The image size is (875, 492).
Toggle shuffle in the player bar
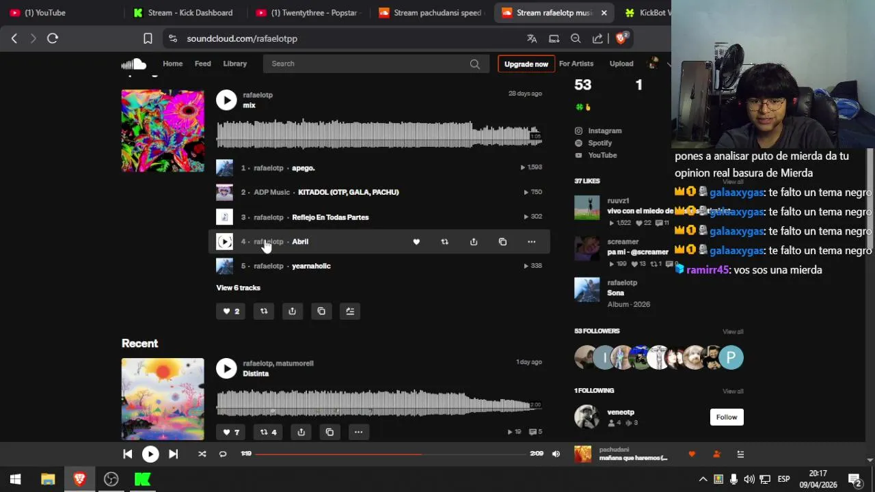tap(202, 454)
